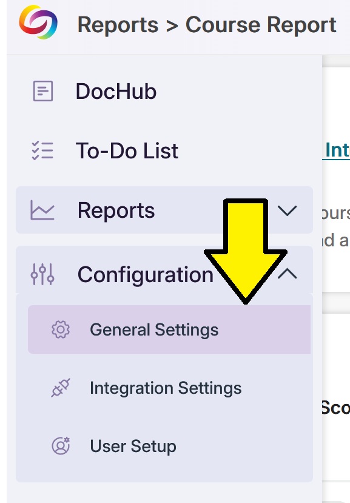Click the Integration Settings plug icon
This screenshot has width=350, height=503.
(61, 388)
